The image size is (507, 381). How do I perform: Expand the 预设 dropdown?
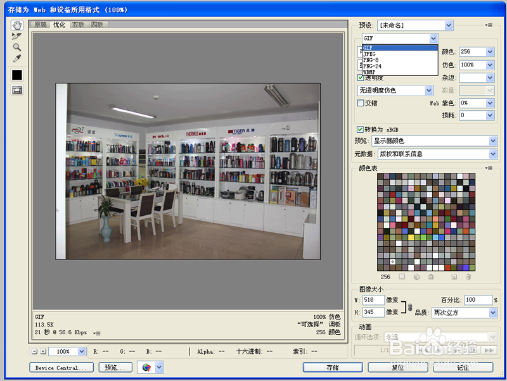pos(449,25)
